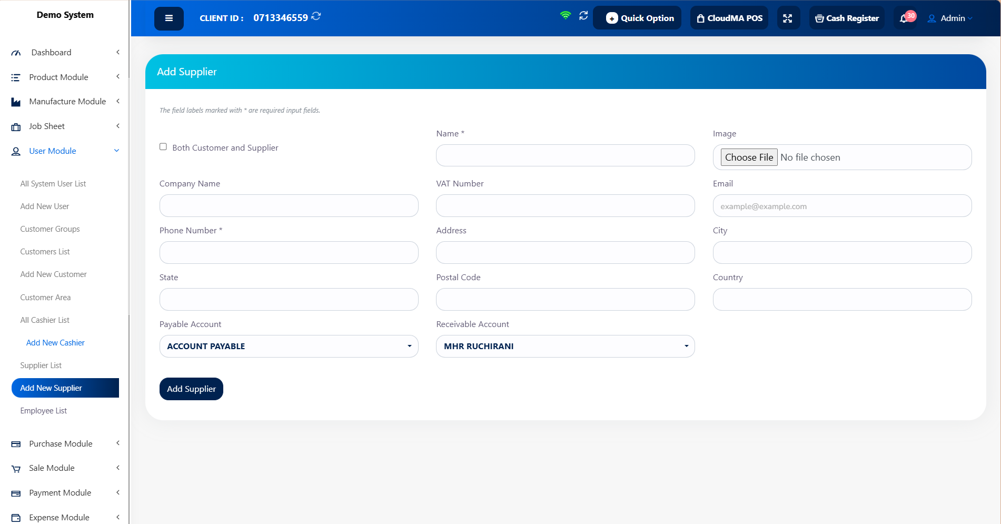This screenshot has width=1001, height=524.
Task: Click the State input field
Action: pyautogui.click(x=289, y=299)
